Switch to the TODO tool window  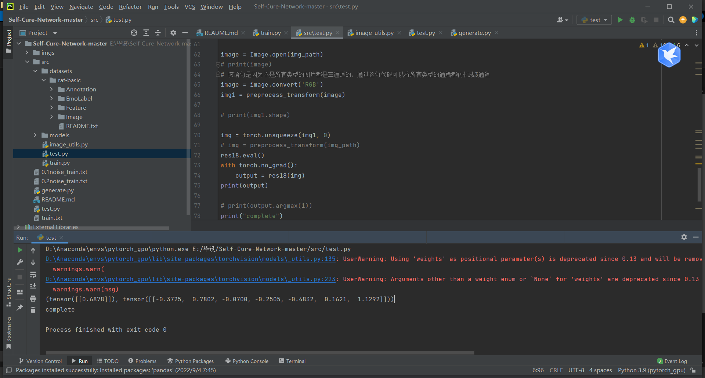108,361
